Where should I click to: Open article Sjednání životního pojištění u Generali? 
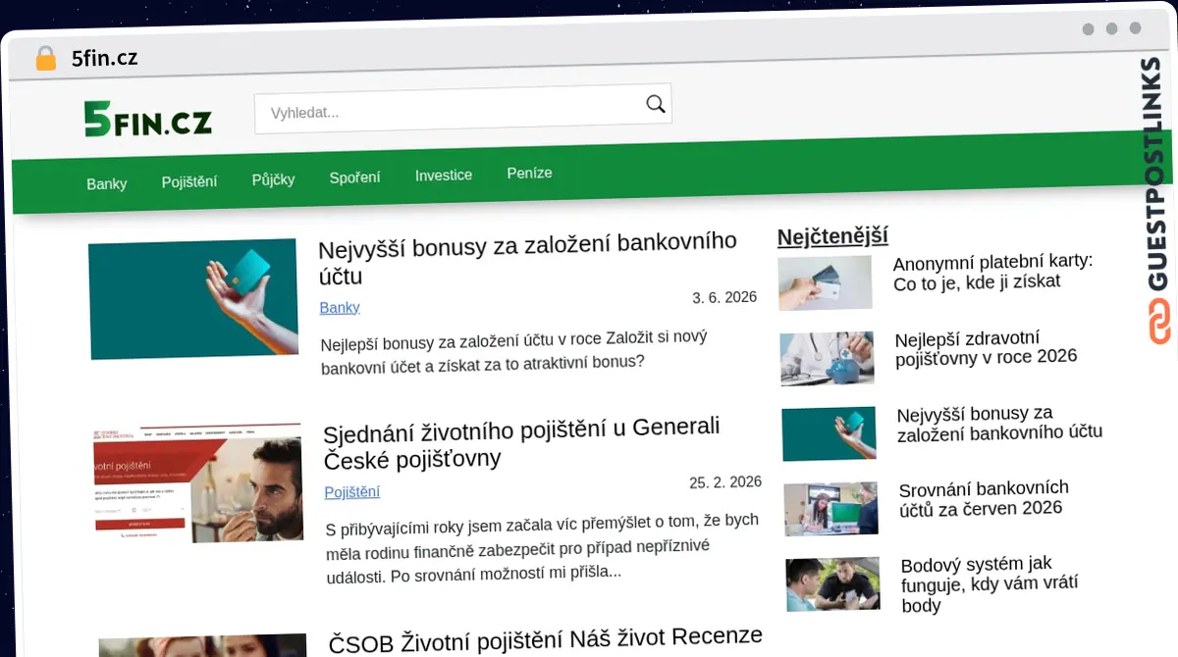click(x=521, y=442)
